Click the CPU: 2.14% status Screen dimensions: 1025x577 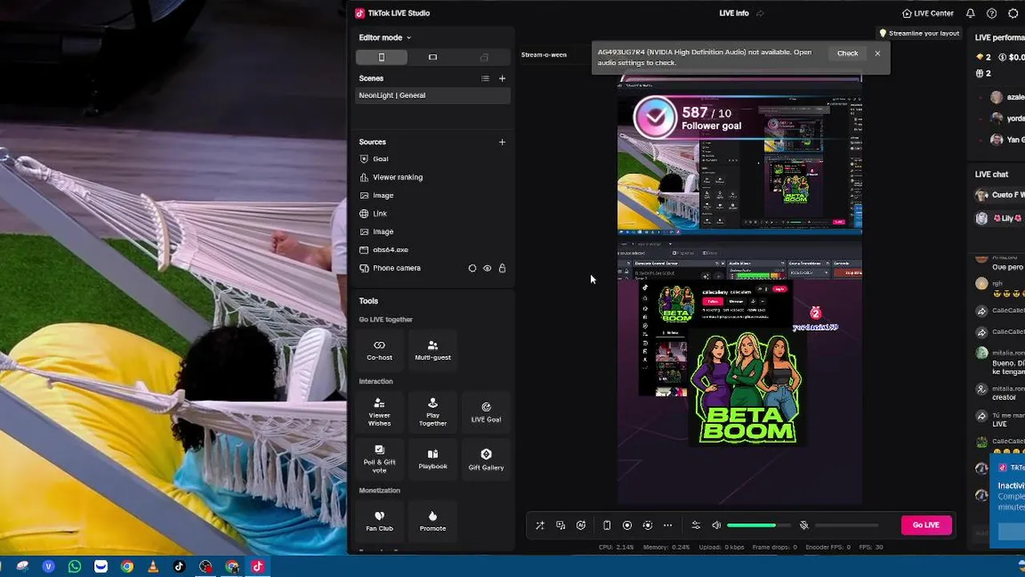616,547
